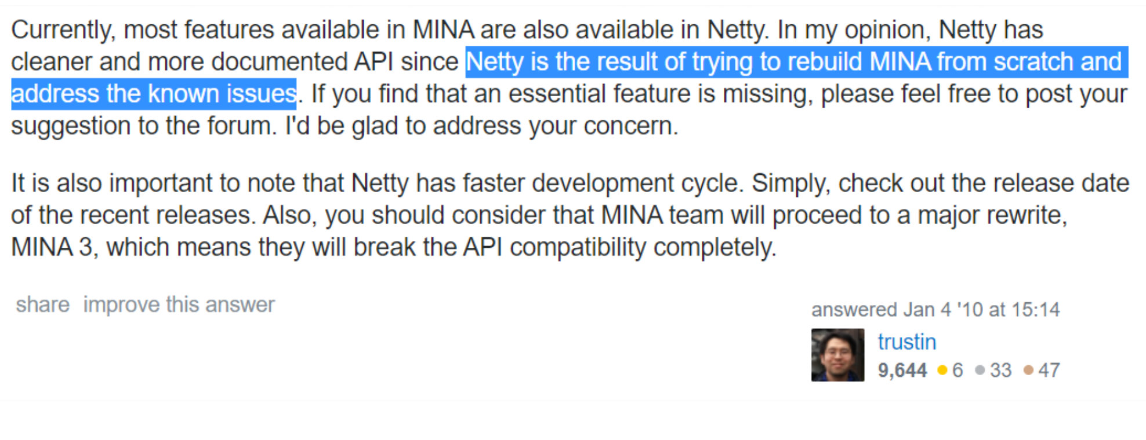Click the silver badge count 33
This screenshot has height=440, width=1146.
1000,370
